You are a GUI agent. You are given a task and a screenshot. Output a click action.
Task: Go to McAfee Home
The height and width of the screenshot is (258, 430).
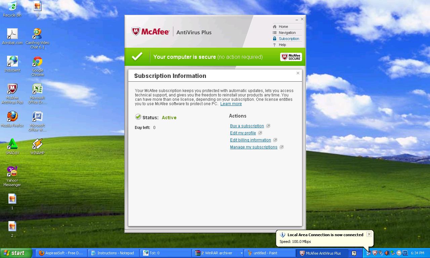(283, 27)
